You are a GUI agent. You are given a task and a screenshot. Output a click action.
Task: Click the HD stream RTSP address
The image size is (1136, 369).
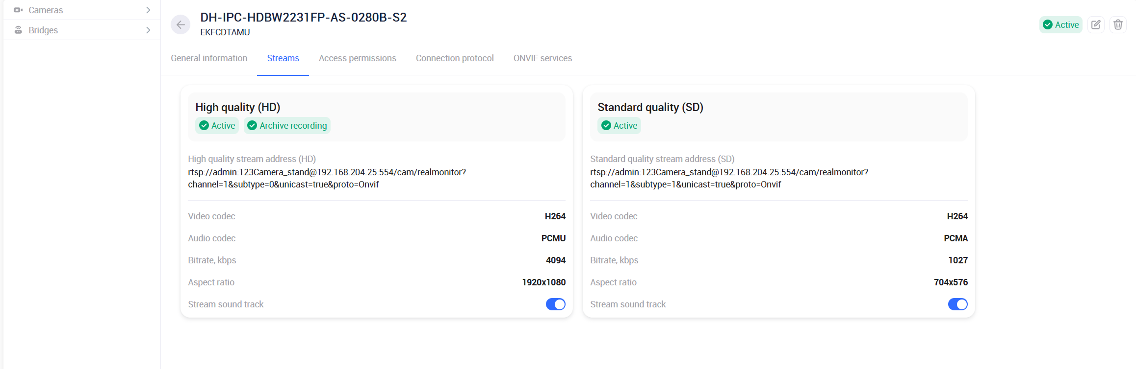327,178
